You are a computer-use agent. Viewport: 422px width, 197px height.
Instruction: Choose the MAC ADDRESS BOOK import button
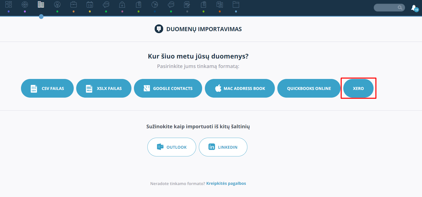coord(240,88)
